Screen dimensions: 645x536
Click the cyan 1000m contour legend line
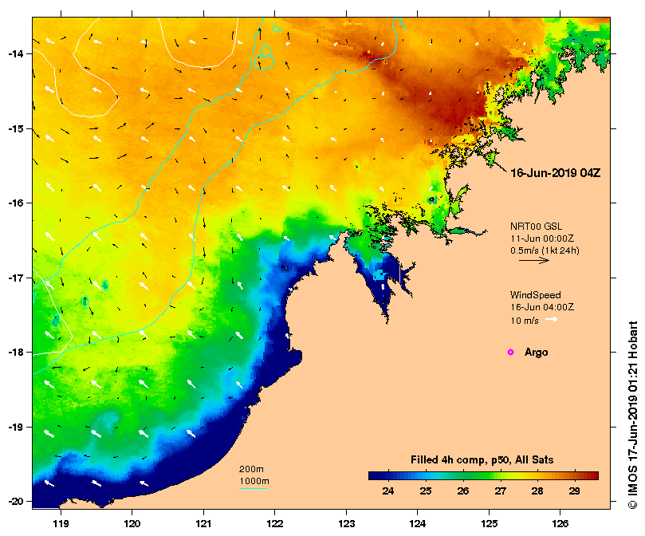tap(254, 489)
